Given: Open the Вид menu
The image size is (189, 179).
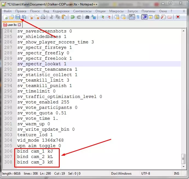Looking at the screenshot, I should tap(46, 11).
